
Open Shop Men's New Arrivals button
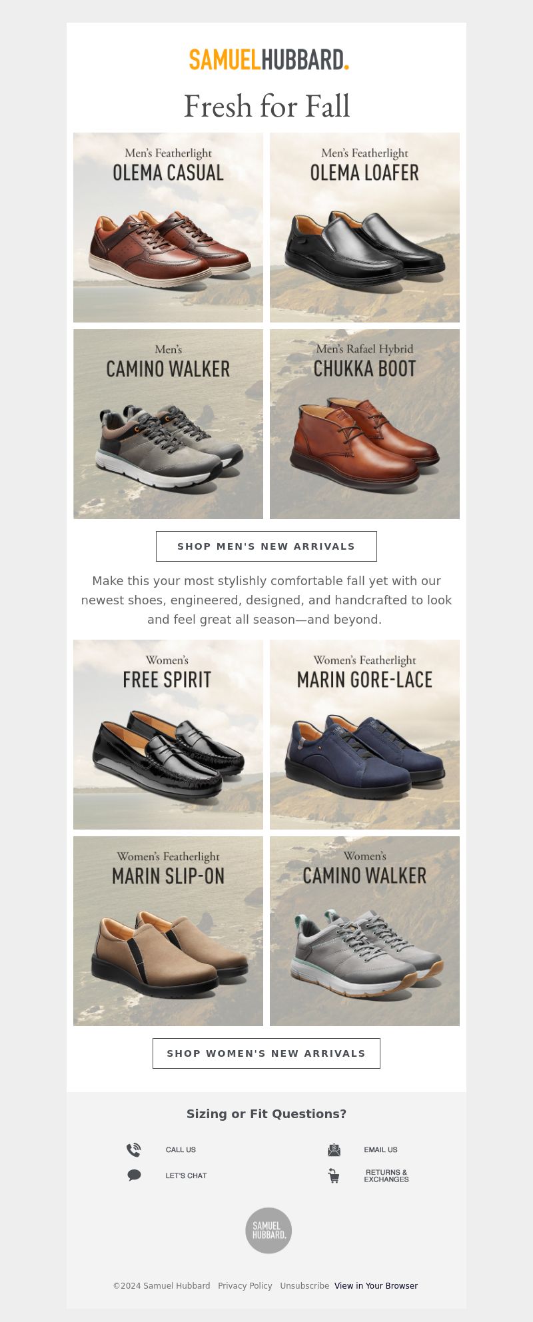[266, 546]
